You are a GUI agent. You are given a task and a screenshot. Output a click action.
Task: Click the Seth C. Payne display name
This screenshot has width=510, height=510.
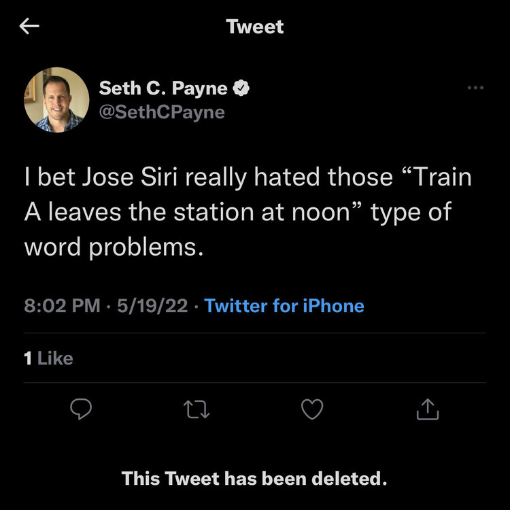point(163,88)
